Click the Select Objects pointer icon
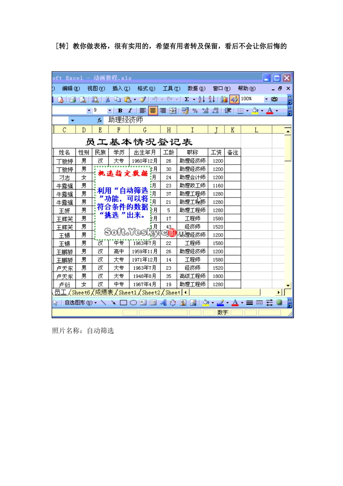Screen dimensions: 343x486 55,303
